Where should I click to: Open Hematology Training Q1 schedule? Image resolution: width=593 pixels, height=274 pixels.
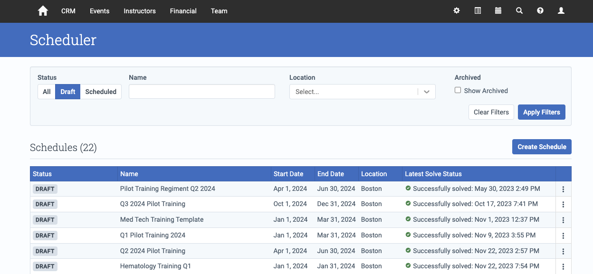[x=155, y=266]
